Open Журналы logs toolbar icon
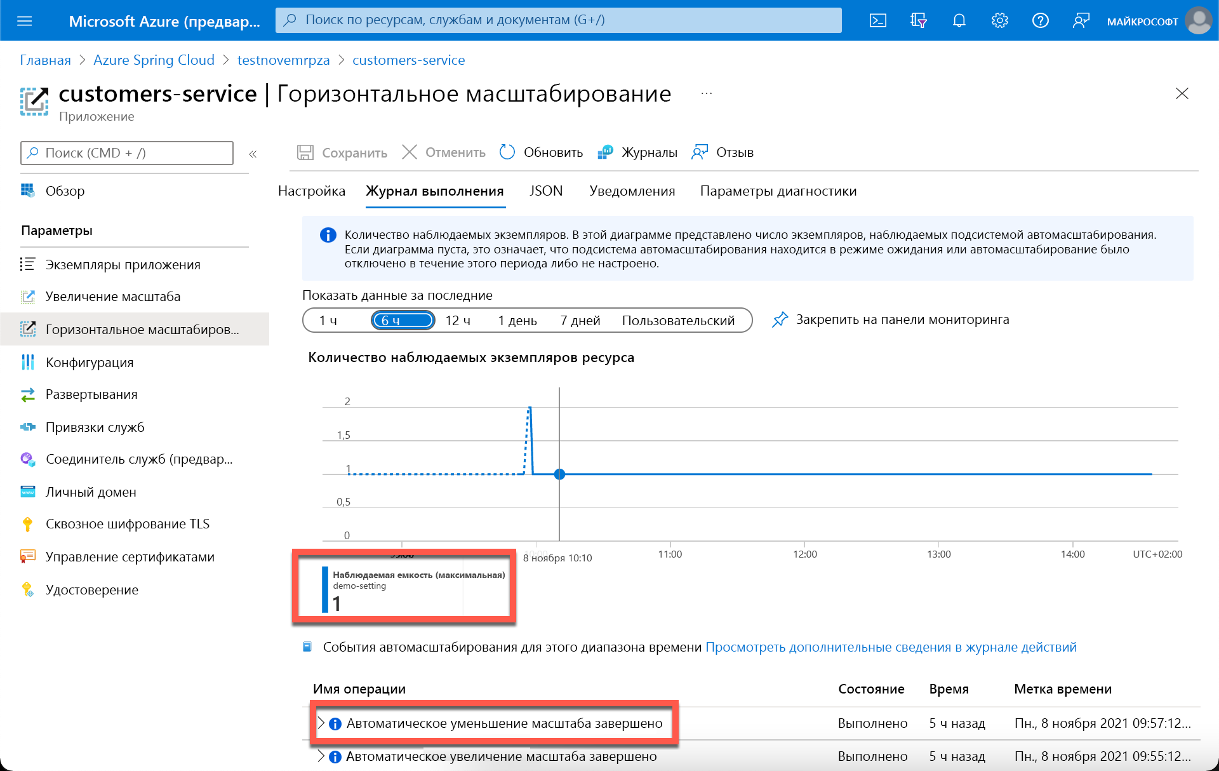1219x771 pixels. tap(605, 152)
